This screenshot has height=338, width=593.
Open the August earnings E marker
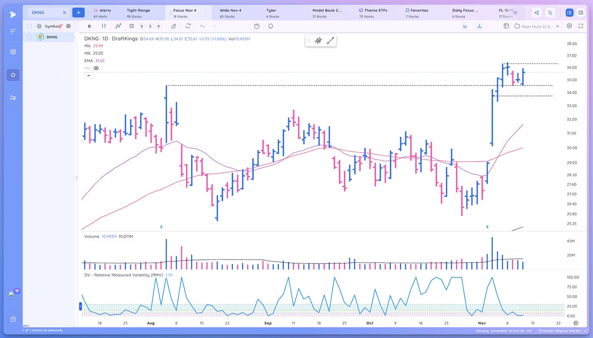pyautogui.click(x=161, y=227)
